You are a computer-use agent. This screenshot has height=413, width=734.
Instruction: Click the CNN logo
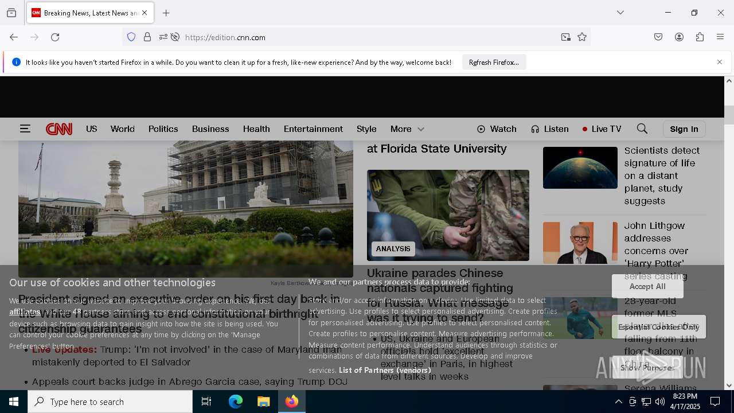[x=59, y=129]
